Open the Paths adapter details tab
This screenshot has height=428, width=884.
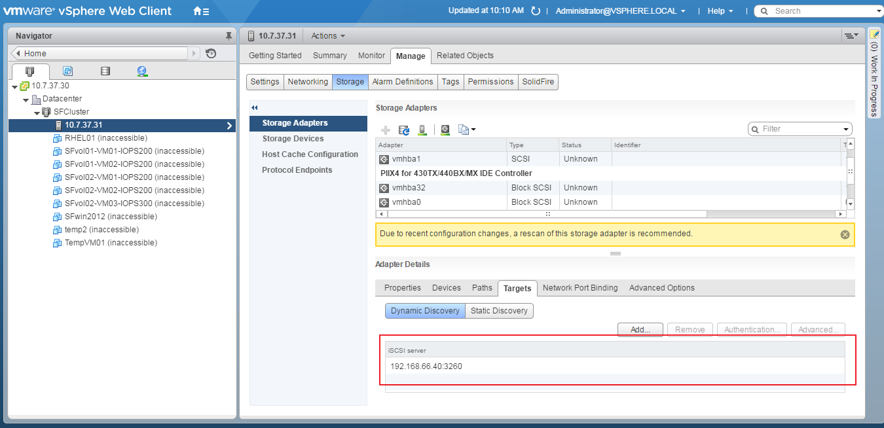click(x=482, y=288)
